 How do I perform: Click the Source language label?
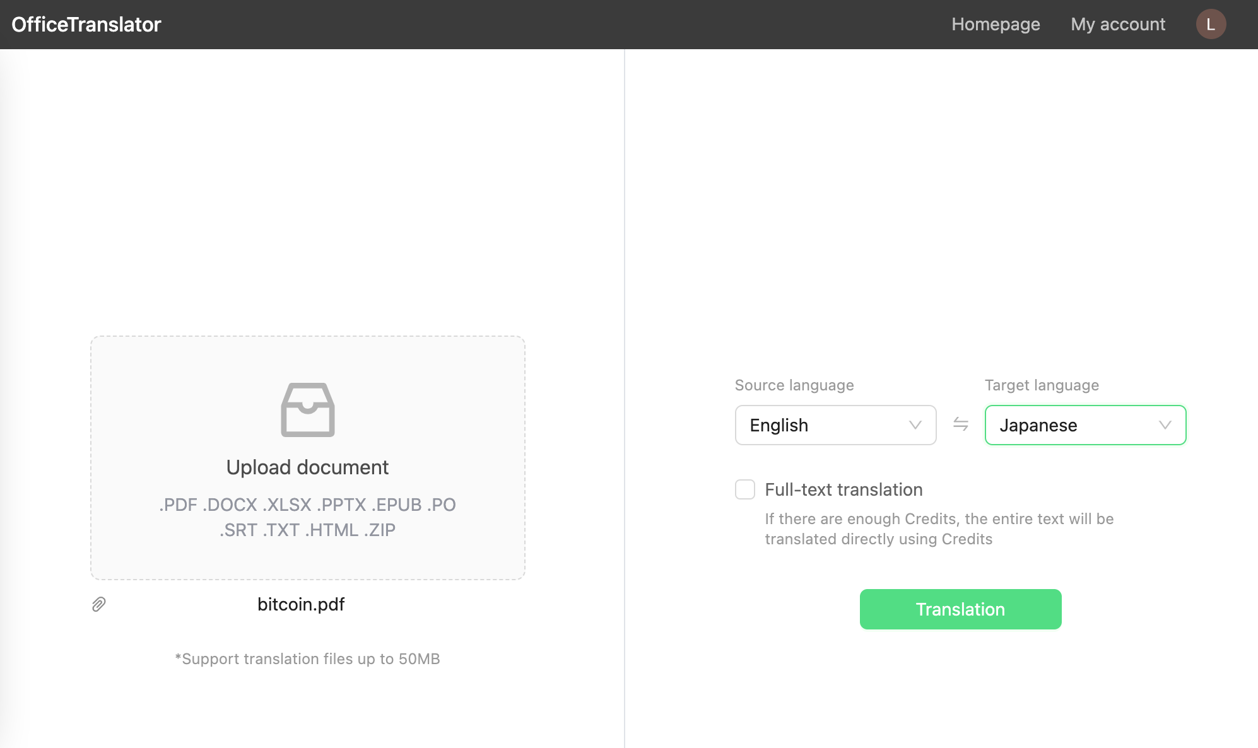coord(794,385)
